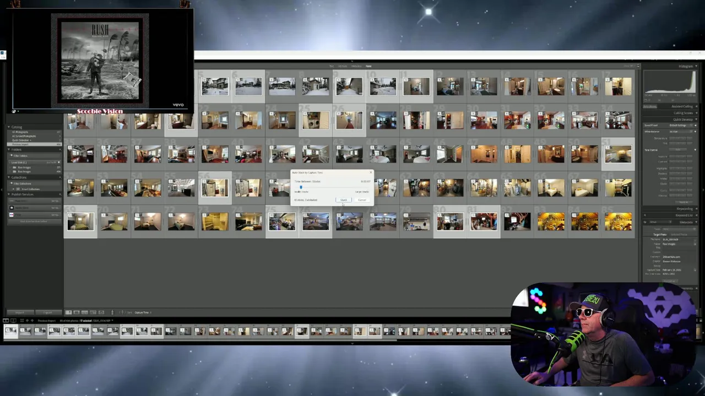
Task: Click the Filter Collections search field
Action: pyautogui.click(x=34, y=184)
